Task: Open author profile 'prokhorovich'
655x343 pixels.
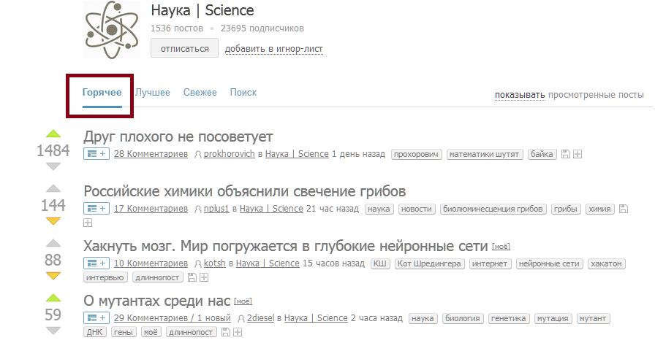Action: [x=230, y=154]
